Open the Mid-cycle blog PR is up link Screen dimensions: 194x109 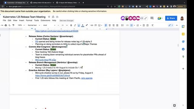(x=46, y=60)
